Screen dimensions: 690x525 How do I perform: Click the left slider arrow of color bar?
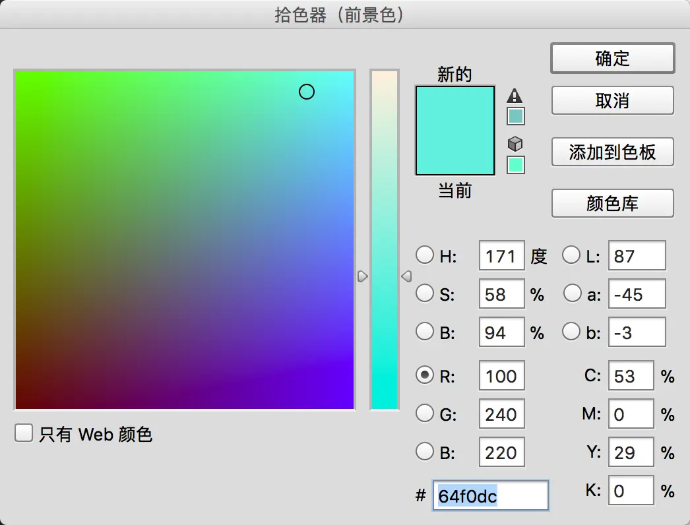pos(362,276)
